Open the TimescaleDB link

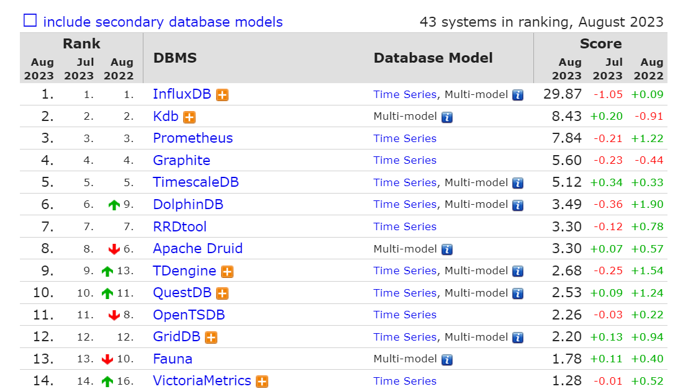[x=196, y=182]
